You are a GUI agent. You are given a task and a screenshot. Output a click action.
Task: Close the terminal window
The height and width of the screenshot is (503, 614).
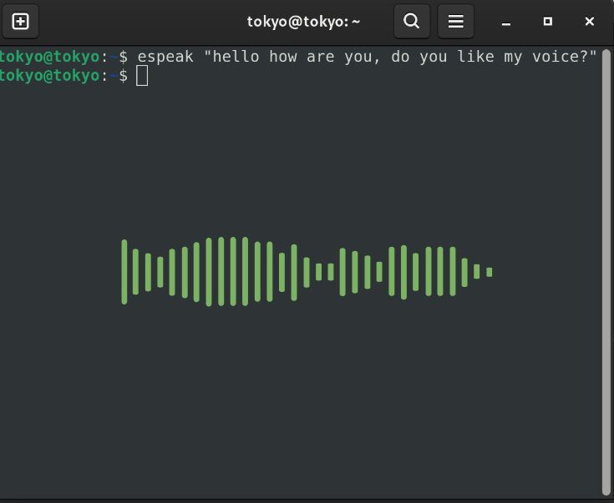(589, 22)
